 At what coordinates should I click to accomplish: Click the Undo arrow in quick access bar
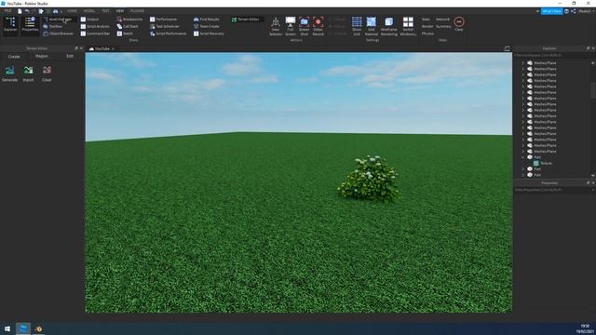click(27, 11)
